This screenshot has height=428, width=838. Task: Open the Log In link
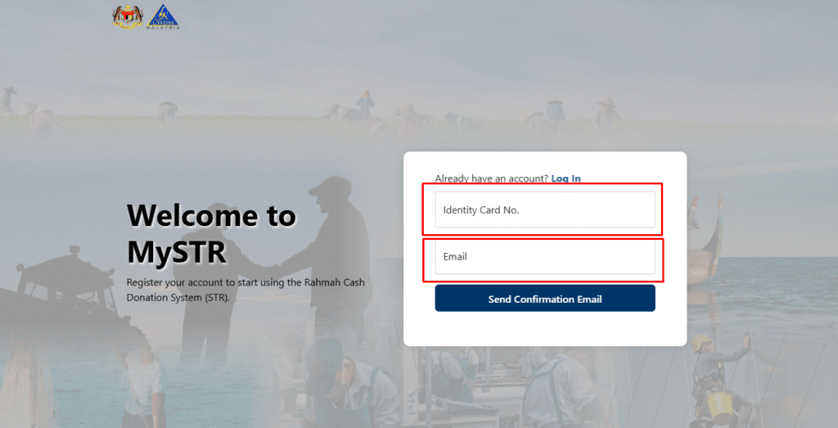pos(566,178)
